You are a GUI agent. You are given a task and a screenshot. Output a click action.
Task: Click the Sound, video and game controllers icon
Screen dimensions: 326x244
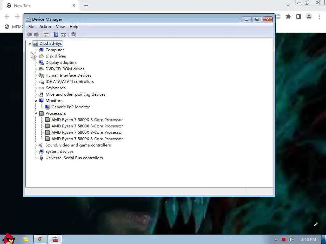41,145
